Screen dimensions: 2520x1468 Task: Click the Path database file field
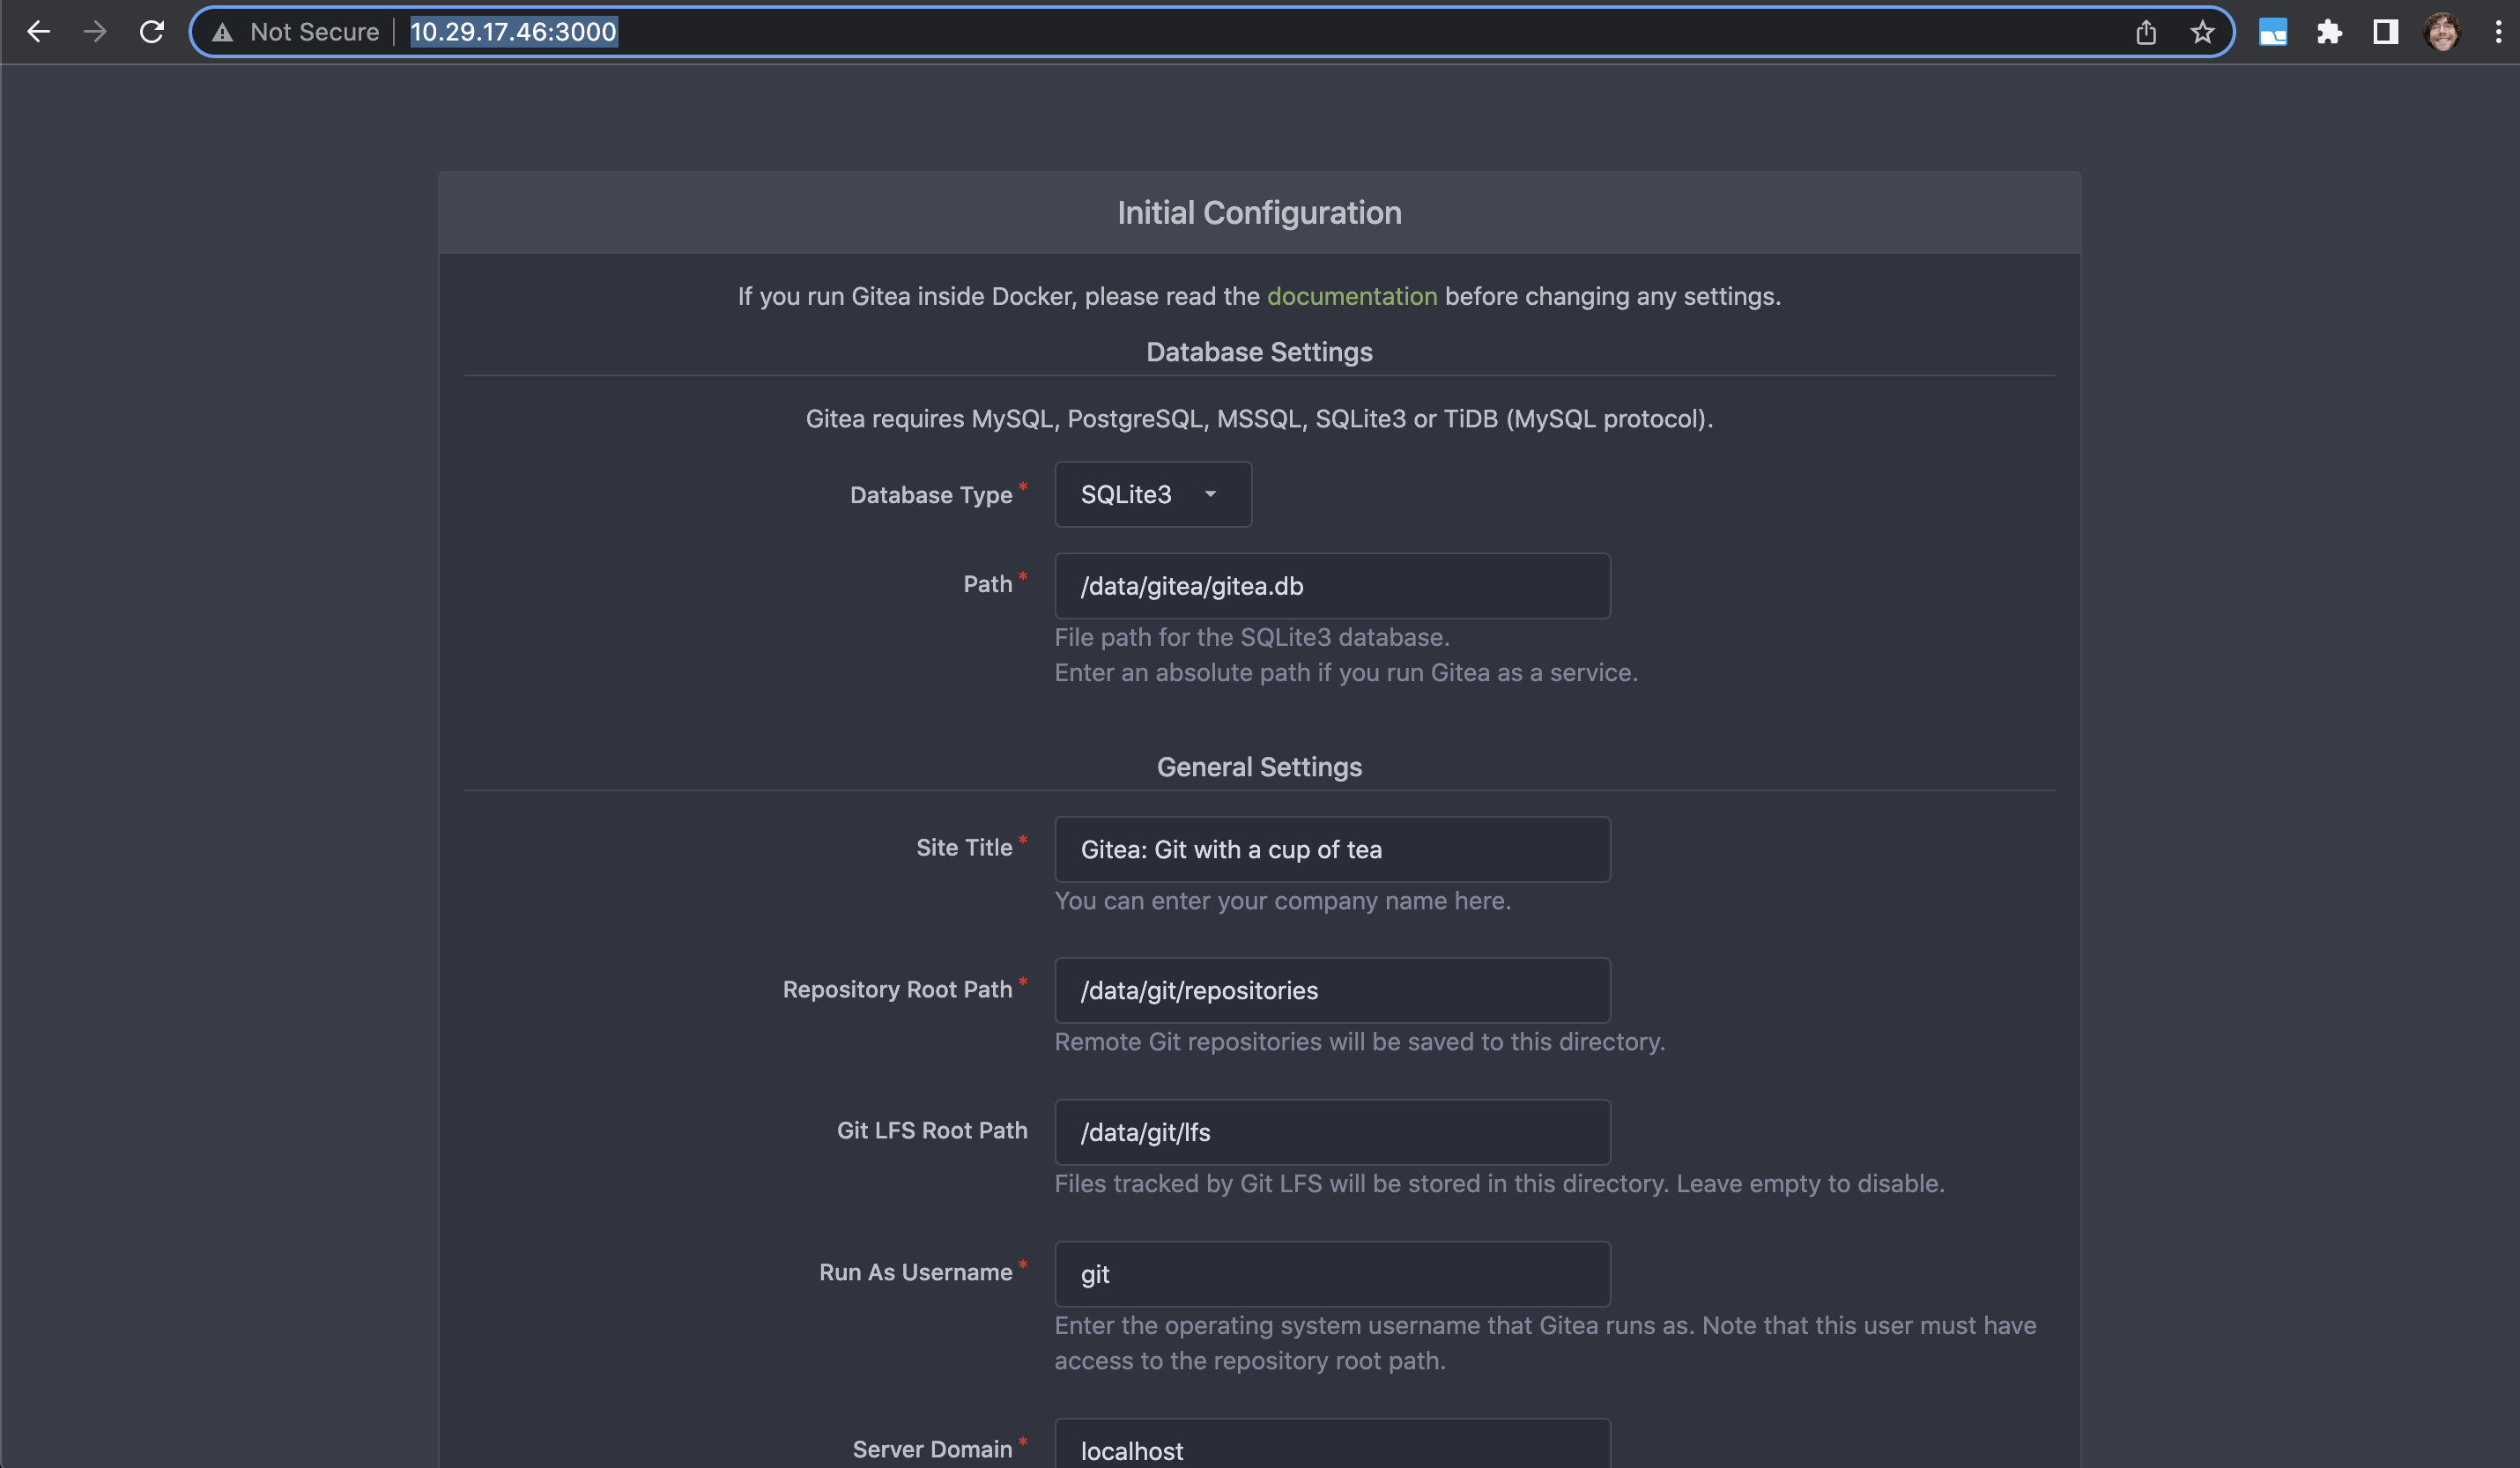1331,585
